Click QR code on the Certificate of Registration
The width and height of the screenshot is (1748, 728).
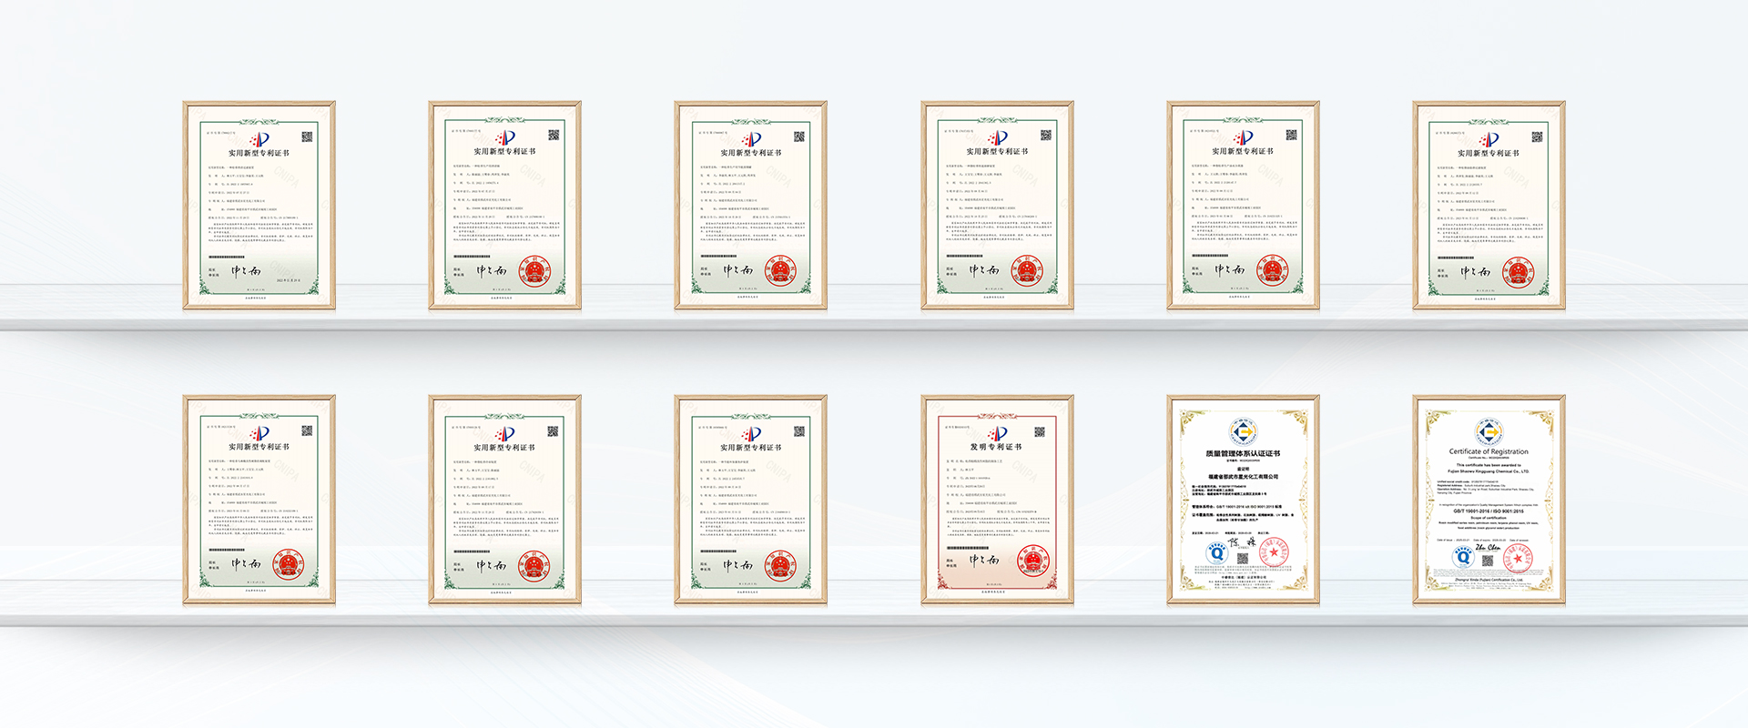click(1488, 560)
